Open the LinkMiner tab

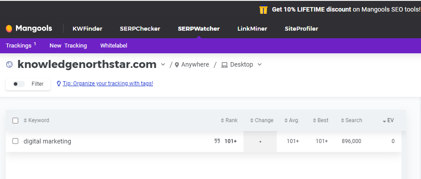pyautogui.click(x=252, y=29)
